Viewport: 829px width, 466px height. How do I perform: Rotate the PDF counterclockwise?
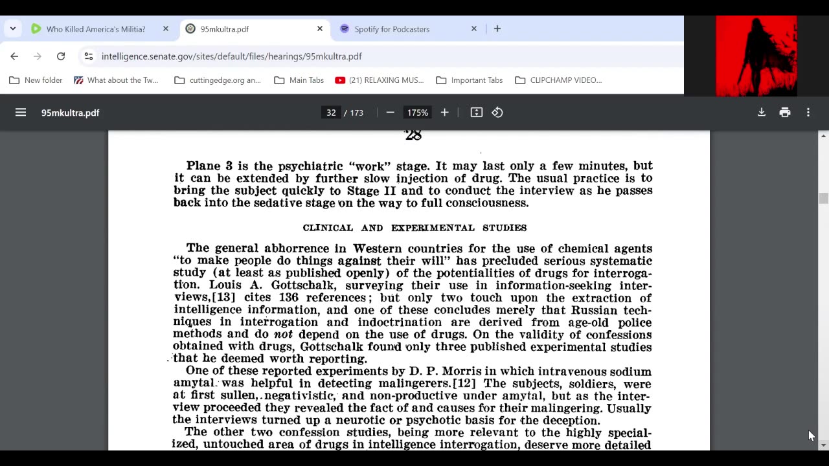[497, 113]
